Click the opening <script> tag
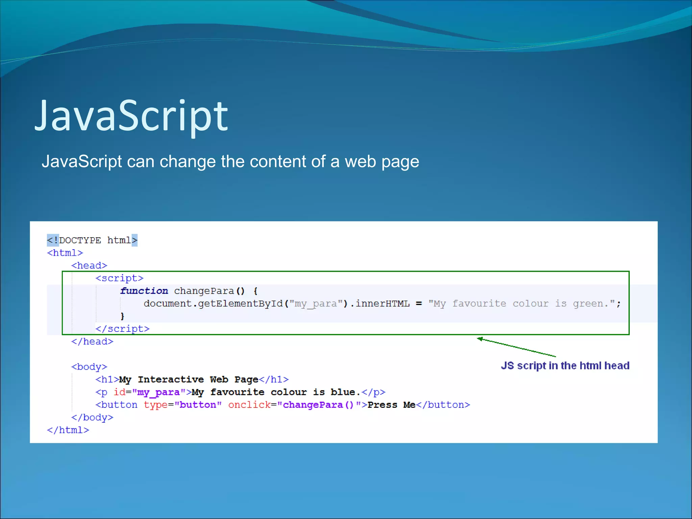The height and width of the screenshot is (519, 692). (120, 278)
